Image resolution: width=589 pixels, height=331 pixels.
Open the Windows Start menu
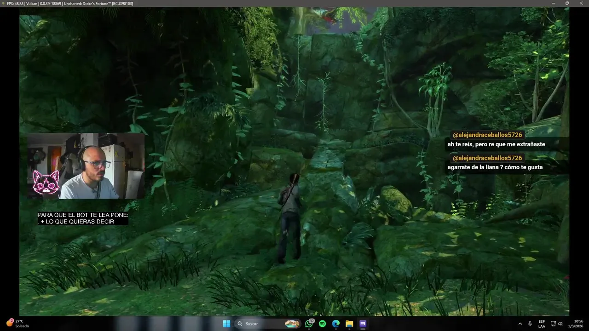(x=226, y=324)
